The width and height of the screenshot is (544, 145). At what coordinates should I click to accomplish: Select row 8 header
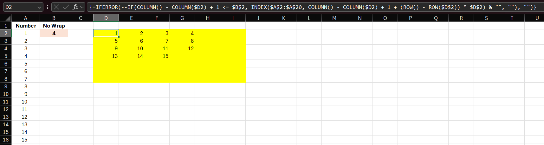[x=6, y=79]
